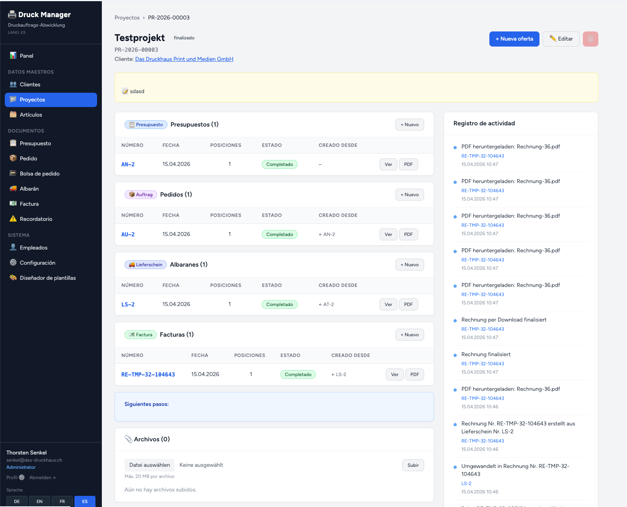Screen dimensions: 627x507
Task: Navigate to Proyectos breadcrumb
Action: point(127,18)
